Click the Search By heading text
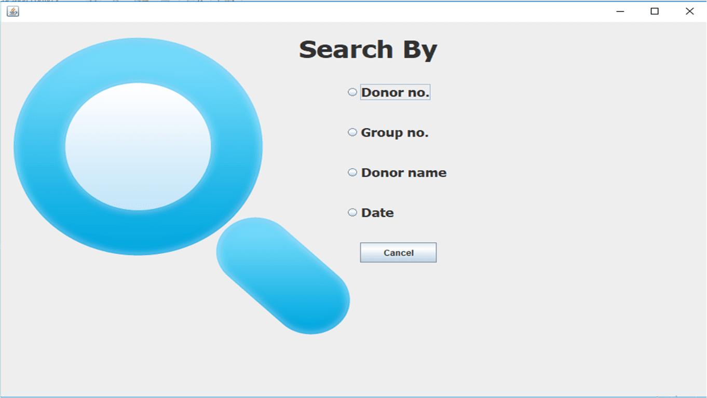Image resolution: width=707 pixels, height=398 pixels. pos(368,50)
